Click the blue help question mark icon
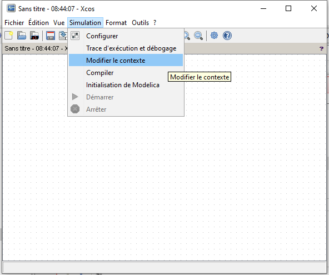 click(227, 36)
